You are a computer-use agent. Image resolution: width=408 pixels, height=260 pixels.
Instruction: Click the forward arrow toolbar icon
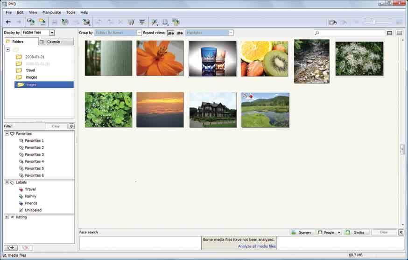click(x=19, y=22)
